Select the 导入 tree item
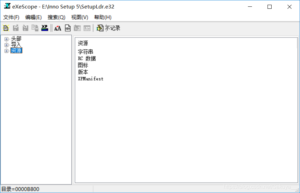 (x=16, y=45)
